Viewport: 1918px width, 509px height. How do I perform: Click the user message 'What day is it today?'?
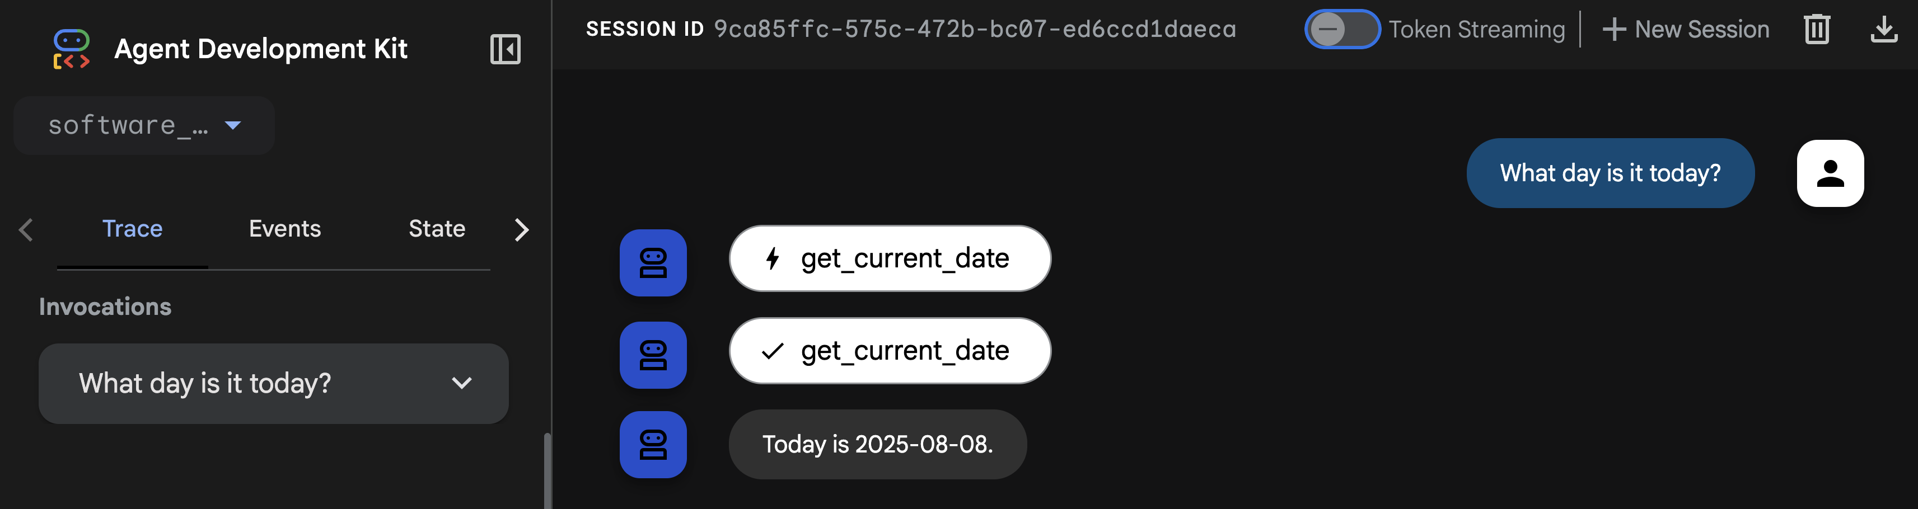(x=1610, y=173)
